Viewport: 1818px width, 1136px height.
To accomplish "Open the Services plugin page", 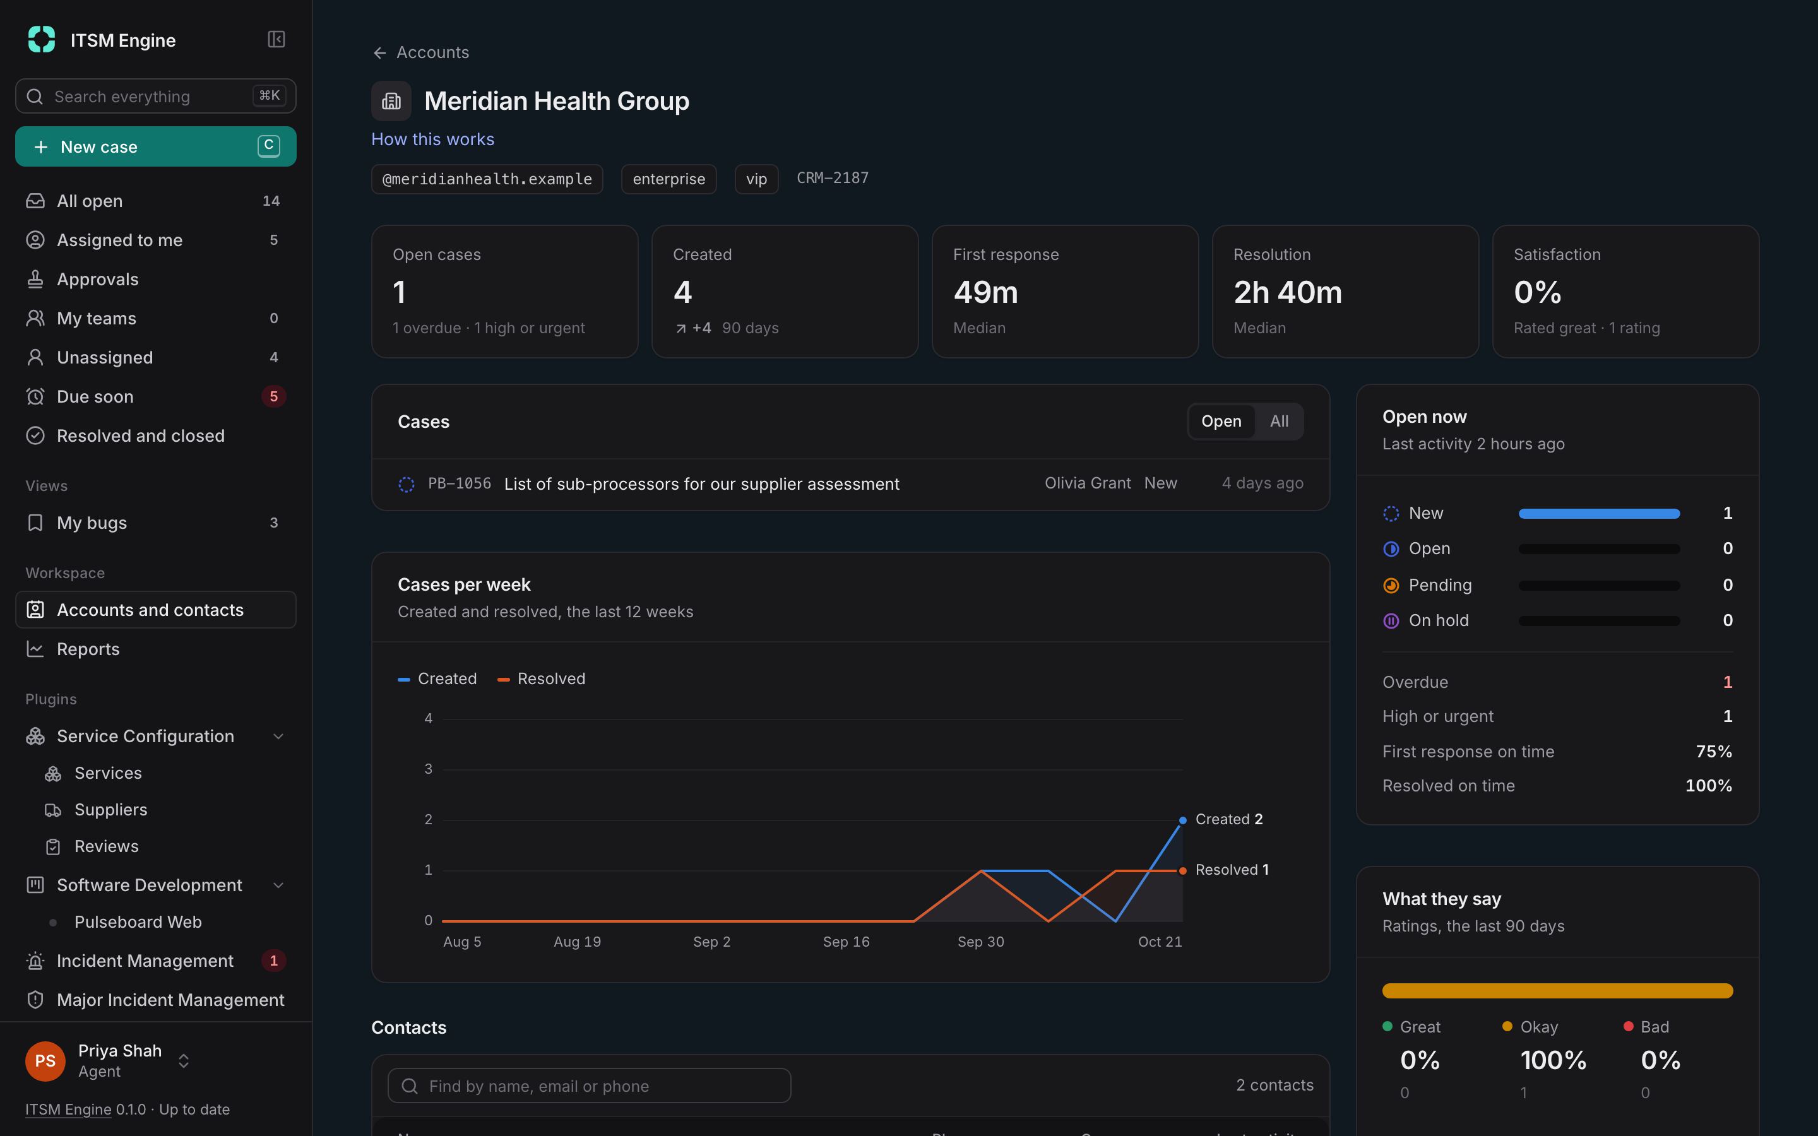I will pyautogui.click(x=108, y=773).
